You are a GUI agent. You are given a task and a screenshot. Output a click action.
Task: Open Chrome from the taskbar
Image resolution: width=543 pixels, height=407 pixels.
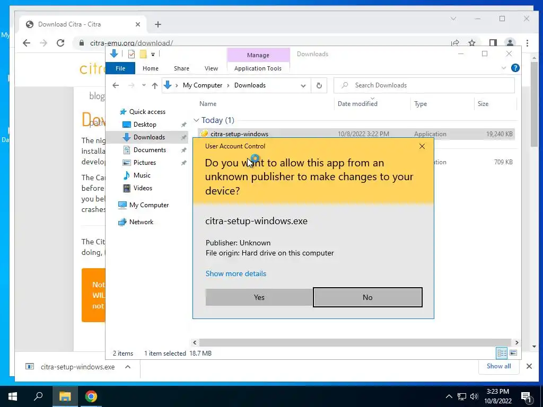click(x=91, y=396)
